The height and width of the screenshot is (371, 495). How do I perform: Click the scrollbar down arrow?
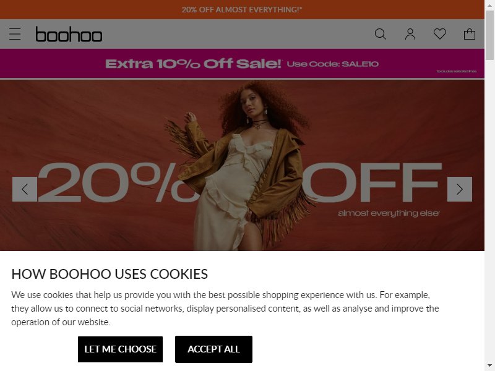pyautogui.click(x=489, y=367)
